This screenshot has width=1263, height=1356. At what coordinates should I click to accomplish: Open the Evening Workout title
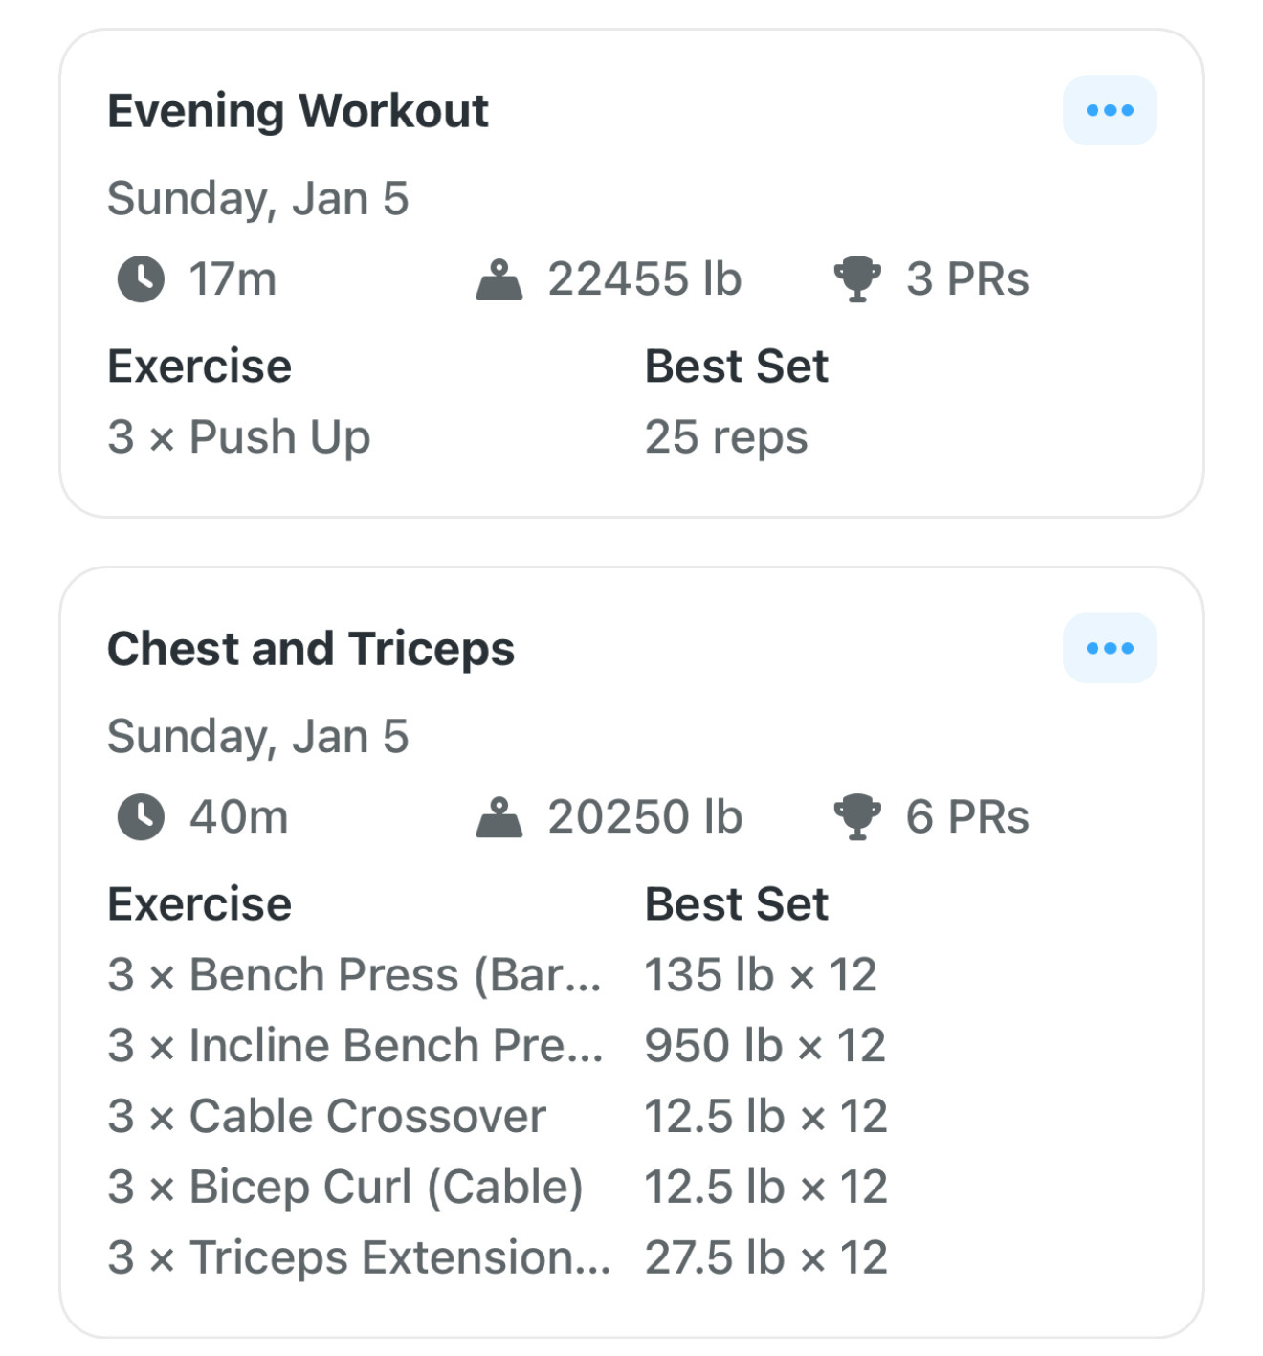click(298, 111)
